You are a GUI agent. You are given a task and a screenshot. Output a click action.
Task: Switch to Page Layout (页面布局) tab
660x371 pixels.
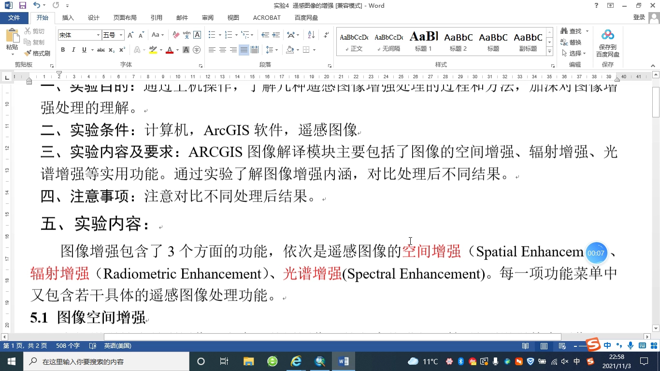click(x=125, y=18)
